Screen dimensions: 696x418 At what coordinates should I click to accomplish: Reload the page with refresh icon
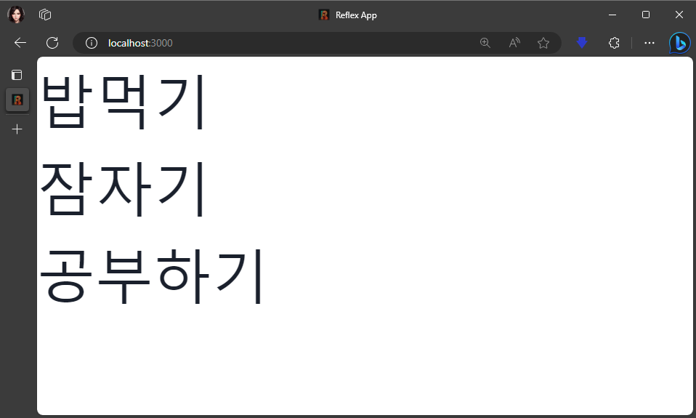52,43
